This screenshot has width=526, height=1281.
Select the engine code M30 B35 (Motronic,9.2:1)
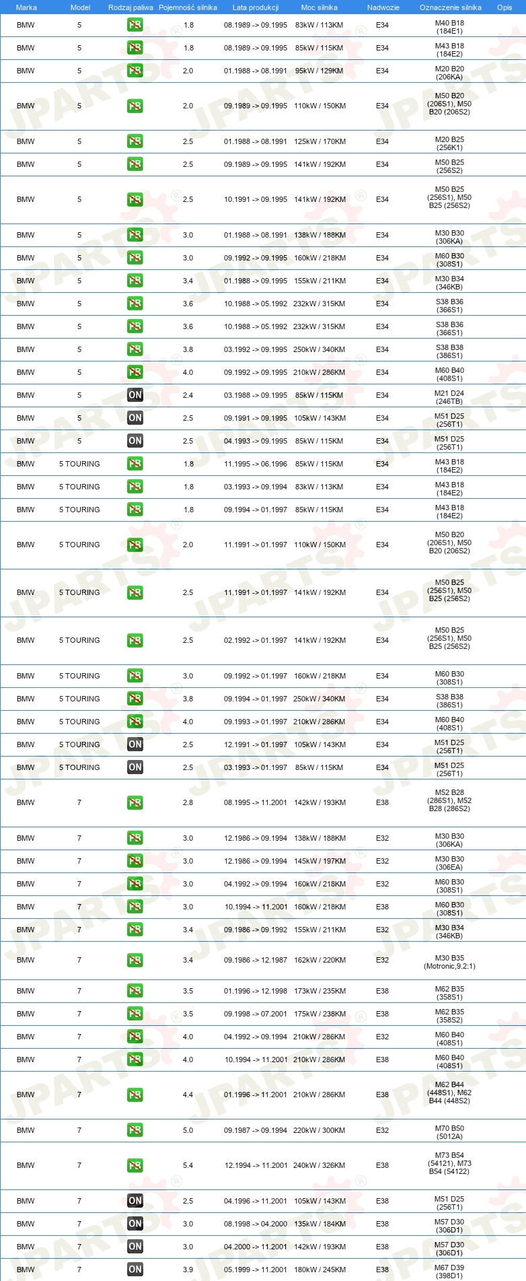tap(449, 962)
